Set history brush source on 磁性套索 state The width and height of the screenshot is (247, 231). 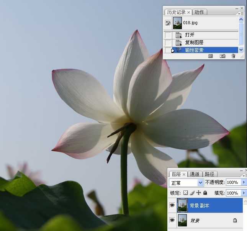(168, 50)
